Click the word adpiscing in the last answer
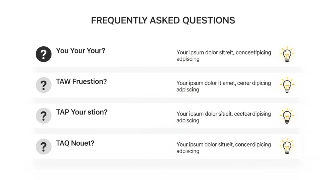This screenshot has width=330, height=180. [188, 151]
